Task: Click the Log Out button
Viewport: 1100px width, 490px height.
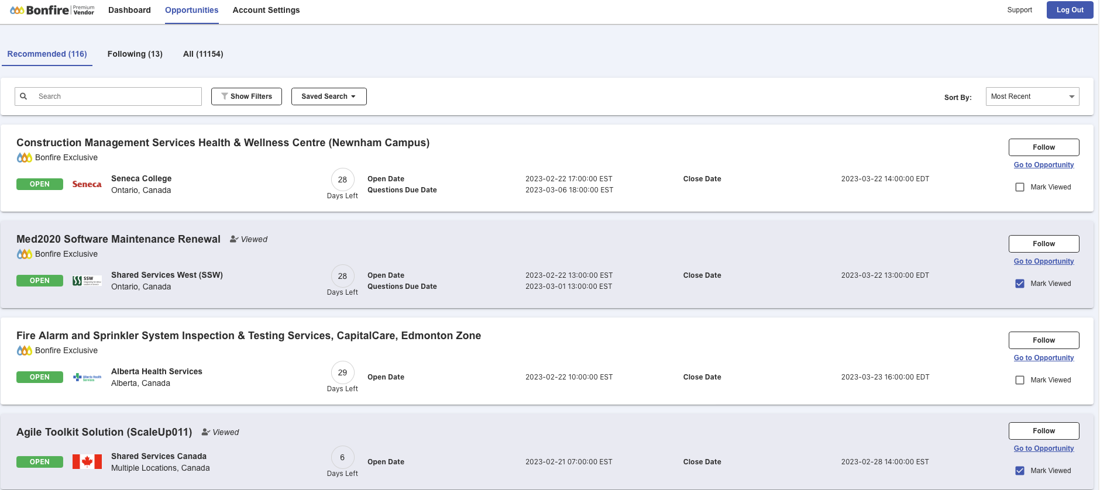Action: [x=1070, y=10]
